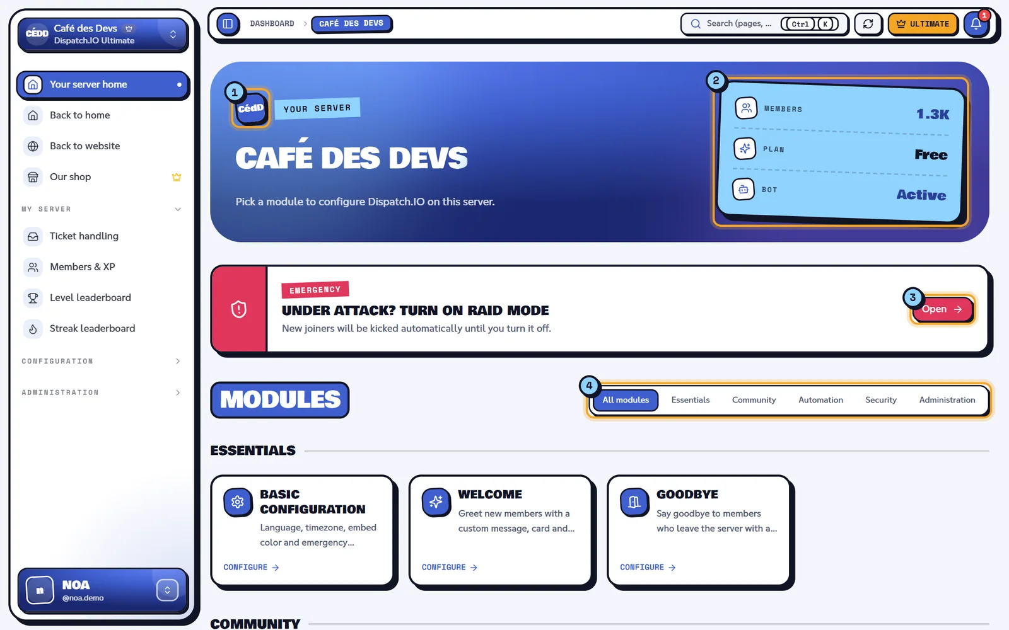Click Configure on the Welcome card
The image size is (1009, 630).
click(x=450, y=568)
